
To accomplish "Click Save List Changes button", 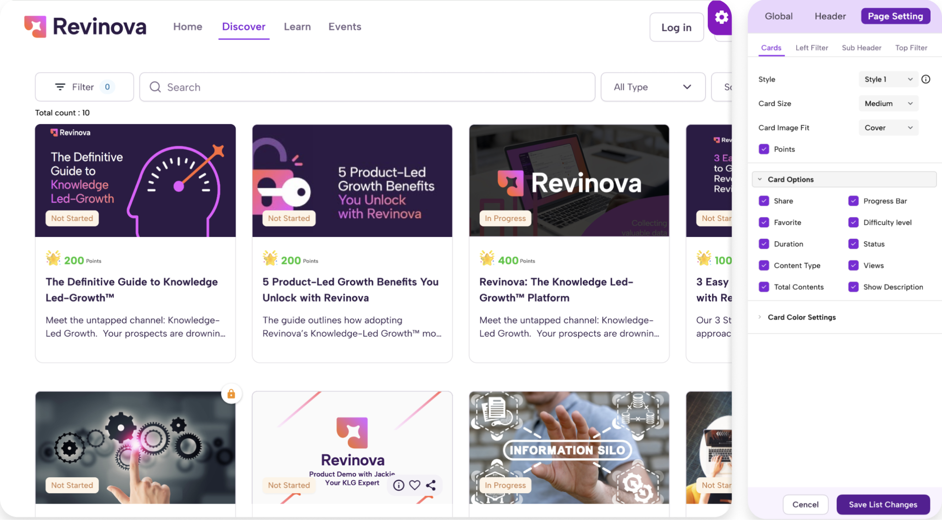I will 883,504.
